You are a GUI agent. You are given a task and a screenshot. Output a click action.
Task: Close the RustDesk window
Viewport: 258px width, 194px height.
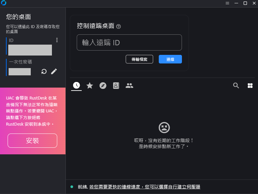254,3
